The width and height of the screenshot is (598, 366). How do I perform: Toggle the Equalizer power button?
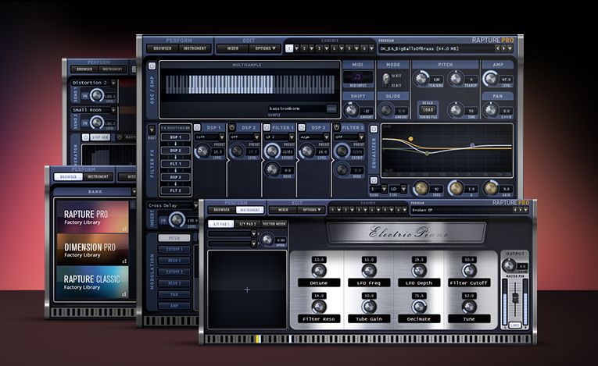pyautogui.click(x=374, y=129)
